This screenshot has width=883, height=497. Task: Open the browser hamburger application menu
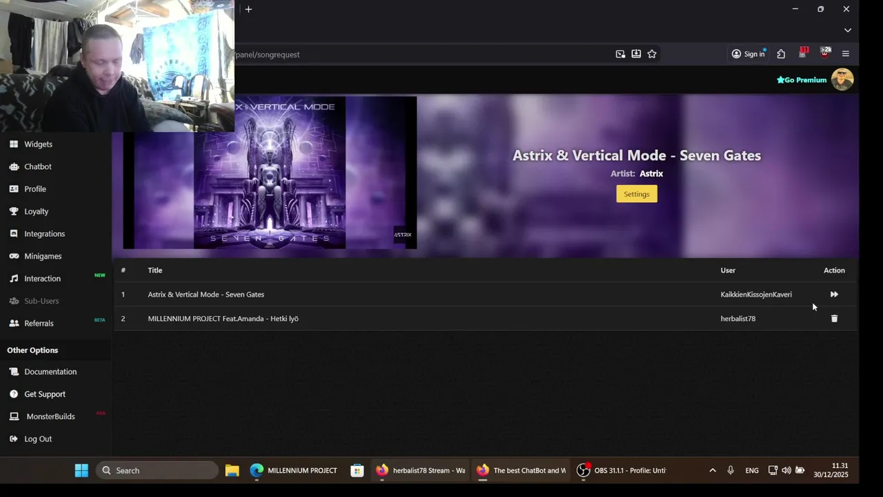(x=846, y=54)
